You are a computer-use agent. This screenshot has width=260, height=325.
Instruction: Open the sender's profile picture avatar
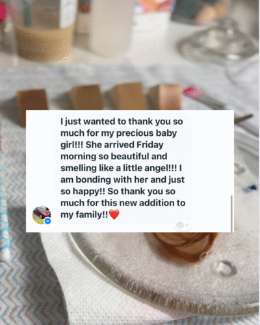(42, 214)
